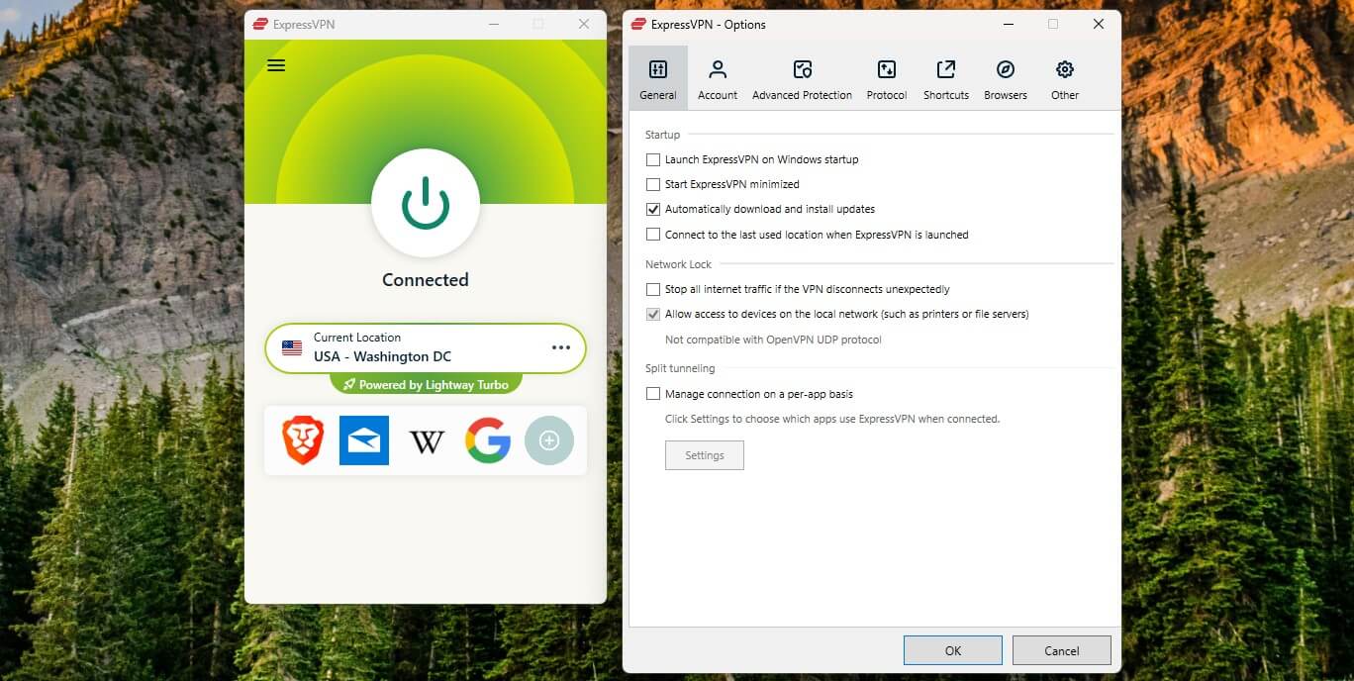Screen dimensions: 1354x681
Task: Uncheck Automatically download and install updates
Action: 653,209
